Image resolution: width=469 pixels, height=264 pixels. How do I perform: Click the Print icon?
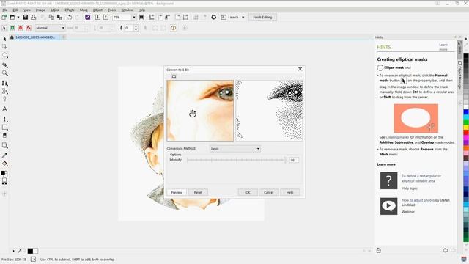pos(34,18)
